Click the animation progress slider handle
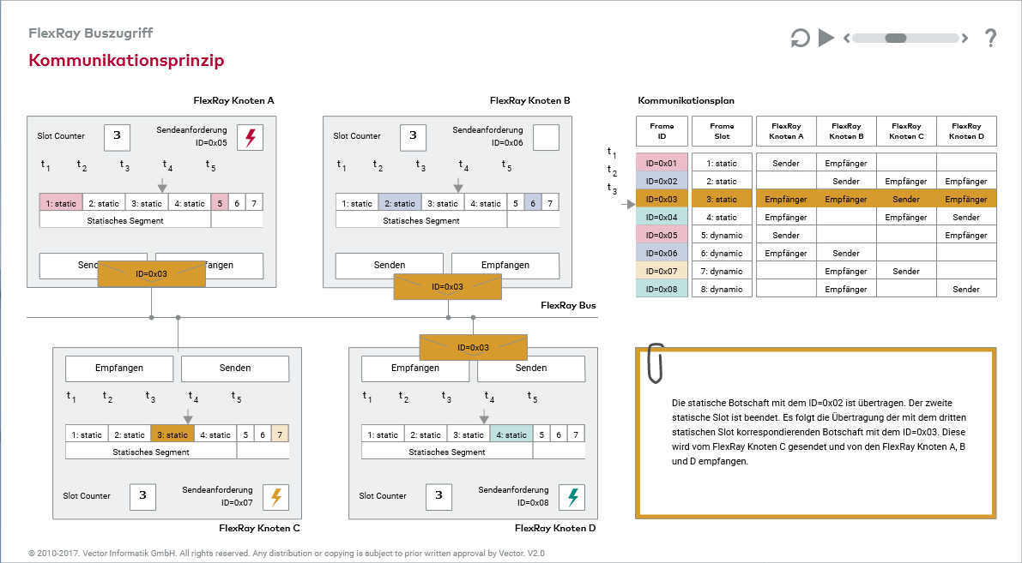This screenshot has height=563, width=1022. click(x=896, y=38)
